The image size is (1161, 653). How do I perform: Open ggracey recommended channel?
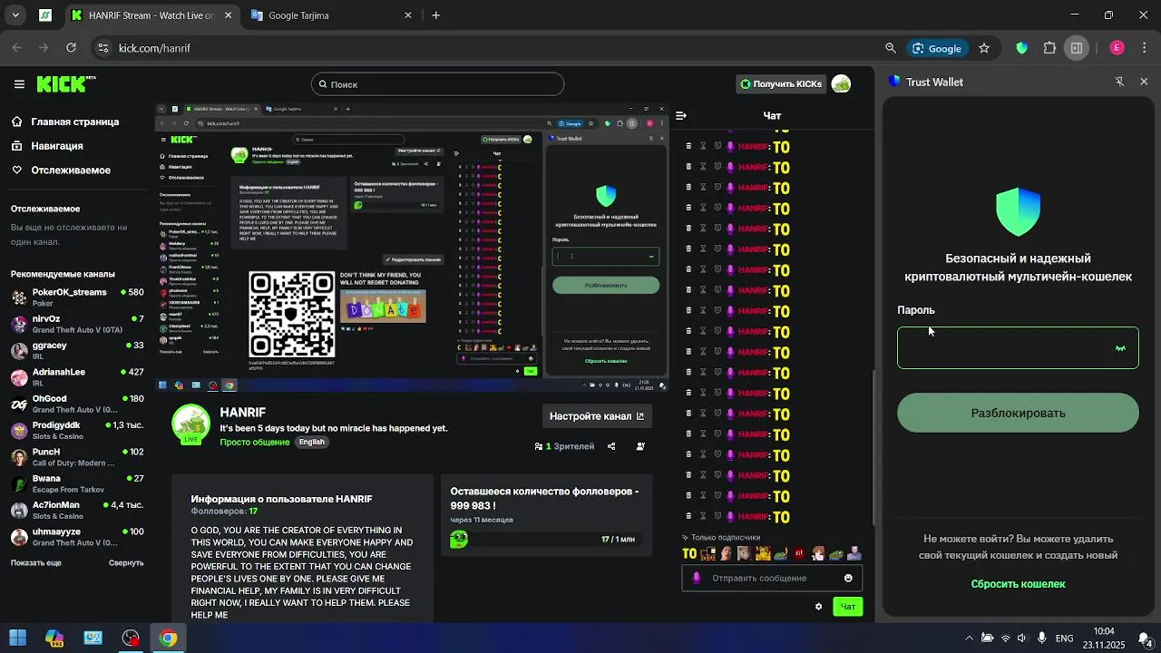coord(77,350)
